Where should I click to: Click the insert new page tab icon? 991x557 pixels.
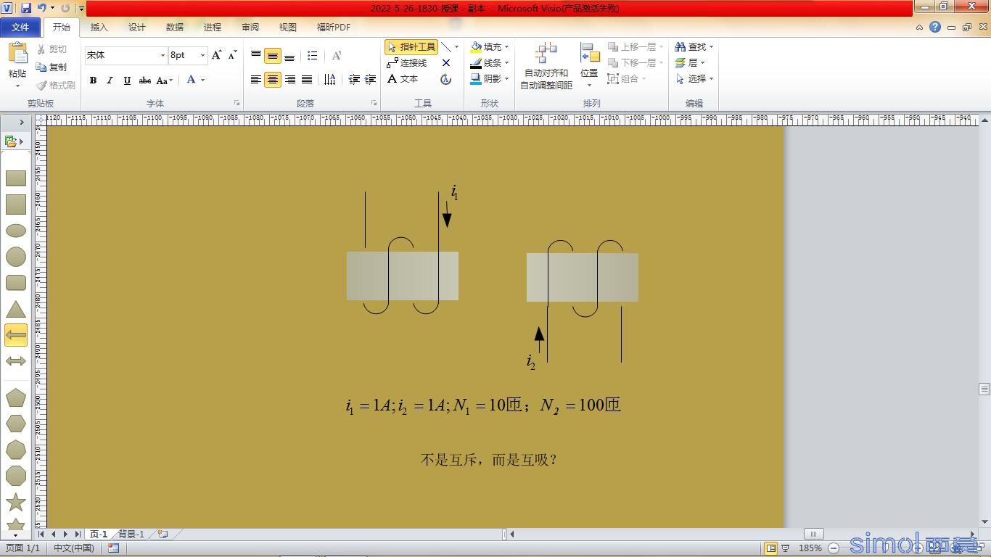163,534
